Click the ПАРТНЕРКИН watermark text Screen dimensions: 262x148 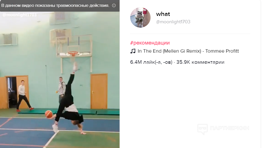click(230, 128)
